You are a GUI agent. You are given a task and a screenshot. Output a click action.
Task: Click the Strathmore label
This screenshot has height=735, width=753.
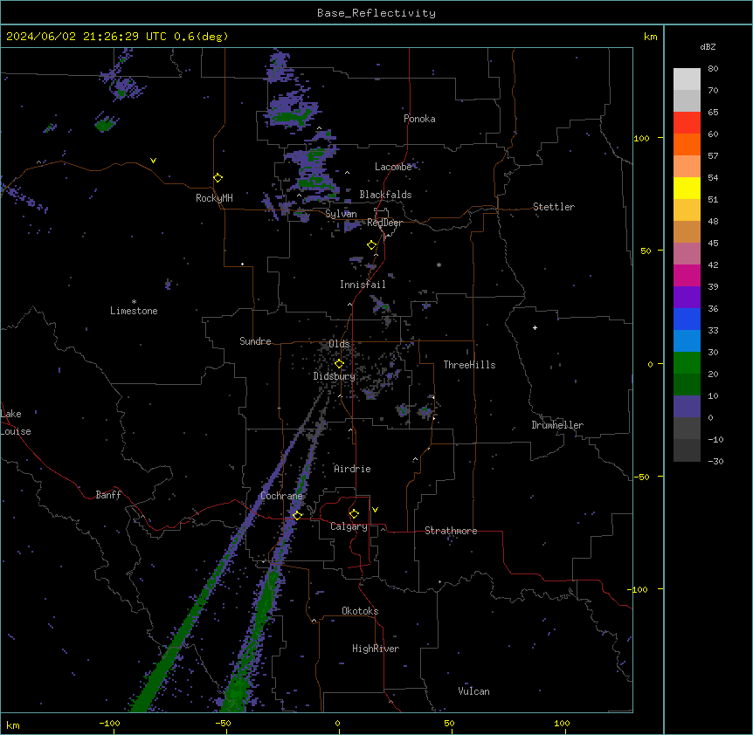click(x=451, y=531)
